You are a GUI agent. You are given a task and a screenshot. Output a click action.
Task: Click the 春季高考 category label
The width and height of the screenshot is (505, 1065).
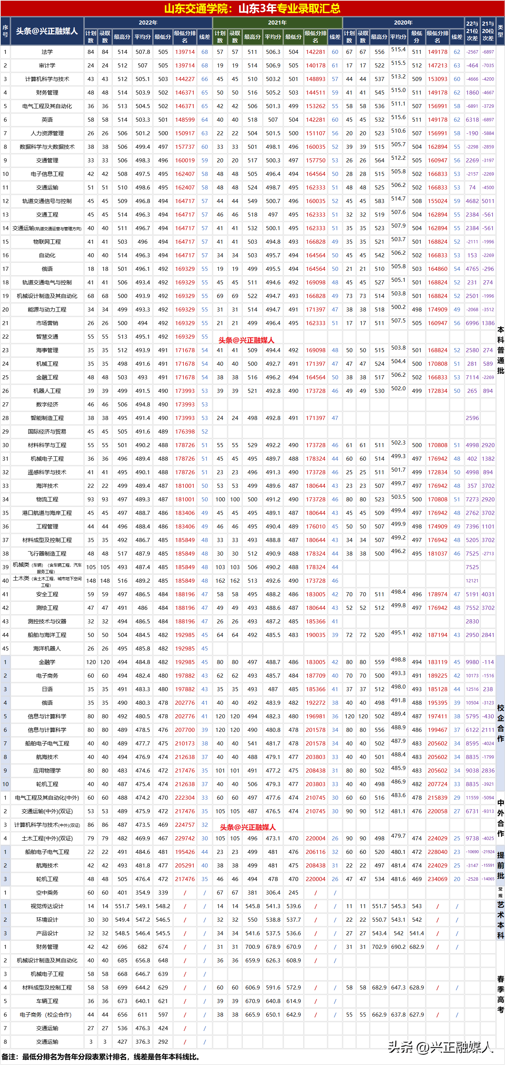pyautogui.click(x=501, y=995)
